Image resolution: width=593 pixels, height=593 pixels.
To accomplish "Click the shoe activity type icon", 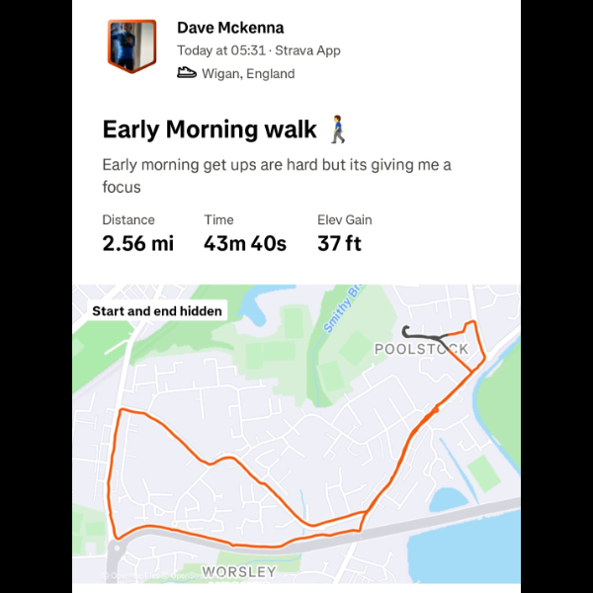I will [187, 72].
